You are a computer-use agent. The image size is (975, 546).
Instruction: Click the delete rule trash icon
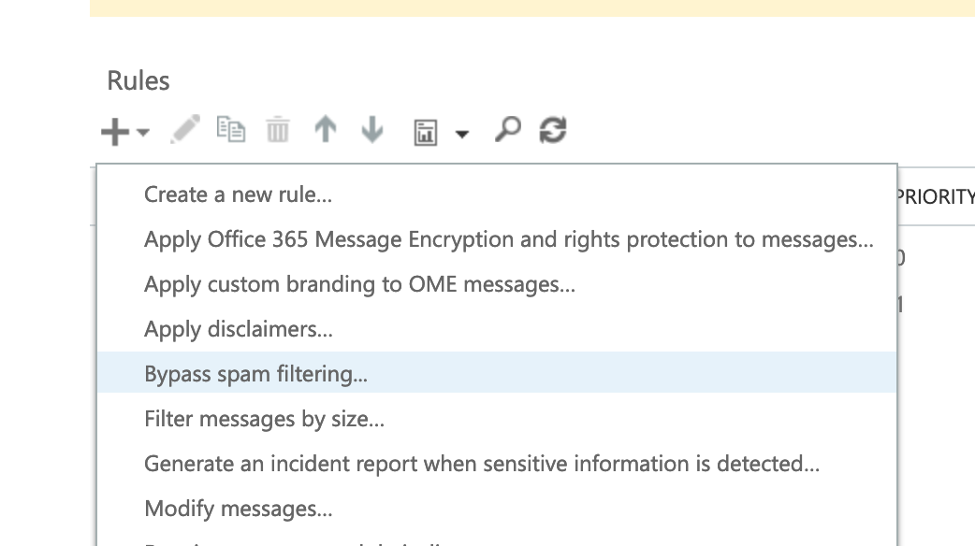pos(276,130)
